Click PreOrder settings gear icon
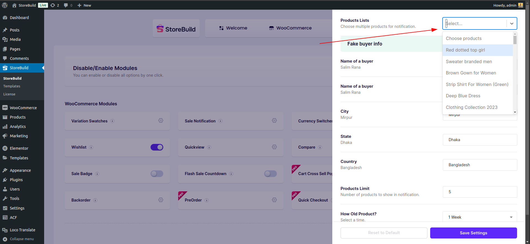The width and height of the screenshot is (530, 244). tap(274, 200)
